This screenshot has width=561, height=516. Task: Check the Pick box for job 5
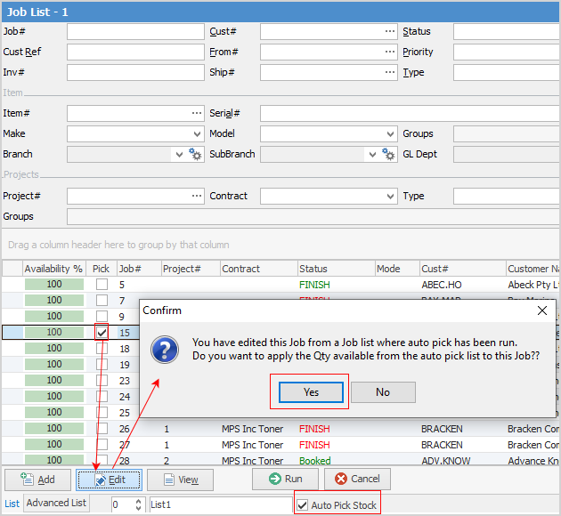tap(102, 285)
